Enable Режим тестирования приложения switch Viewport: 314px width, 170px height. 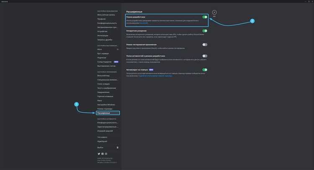click(205, 45)
